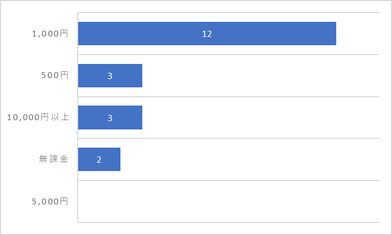Select gridline between 500円 and 10,000円以上

(229, 97)
